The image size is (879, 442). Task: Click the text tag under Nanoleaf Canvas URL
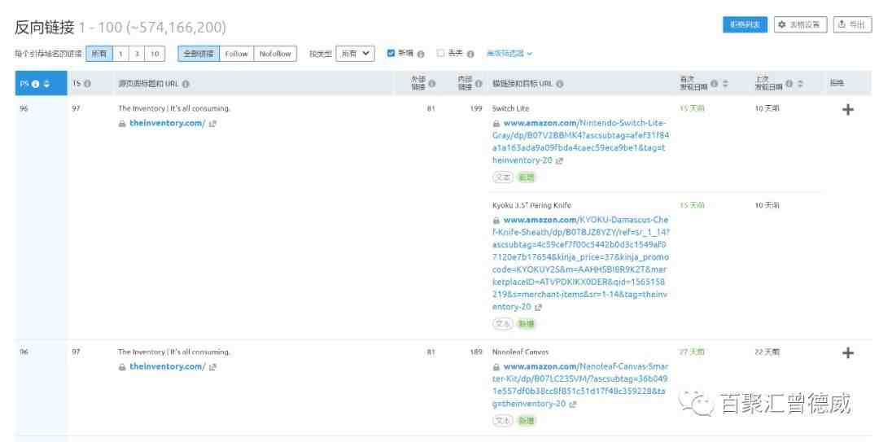click(x=503, y=420)
